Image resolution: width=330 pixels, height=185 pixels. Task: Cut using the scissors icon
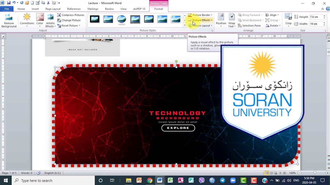(x=48, y=3)
